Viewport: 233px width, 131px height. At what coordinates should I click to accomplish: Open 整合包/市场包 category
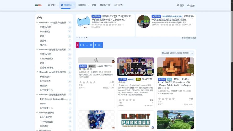coord(47,68)
